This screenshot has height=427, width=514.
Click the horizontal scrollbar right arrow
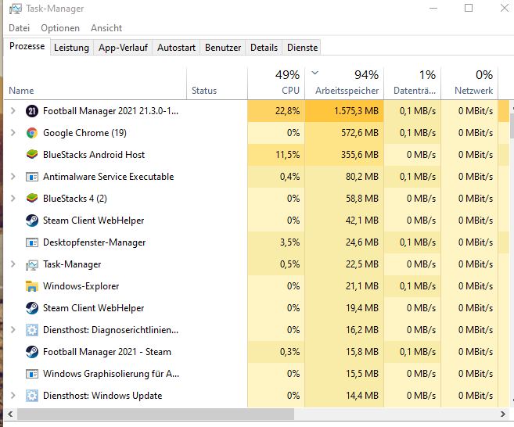pyautogui.click(x=503, y=414)
